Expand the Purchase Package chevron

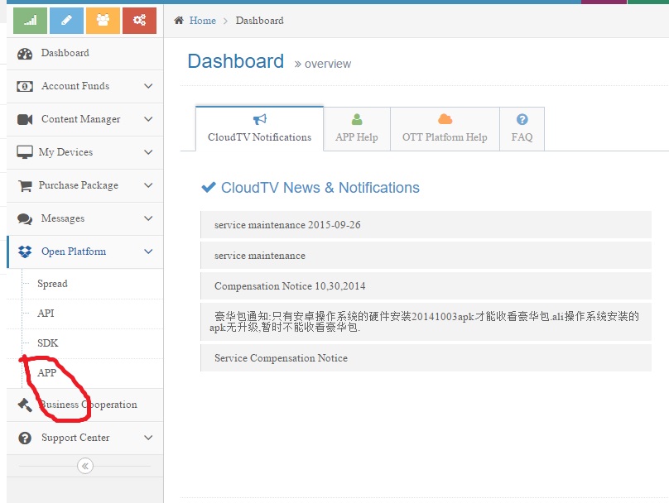148,185
